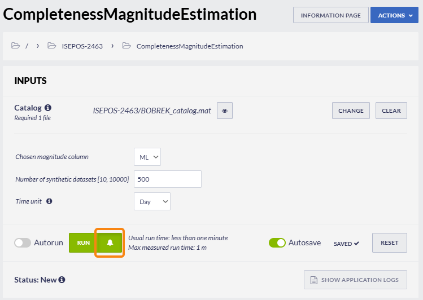The height and width of the screenshot is (300, 423).
Task: Toggle the Autosave switch
Action: 277,242
